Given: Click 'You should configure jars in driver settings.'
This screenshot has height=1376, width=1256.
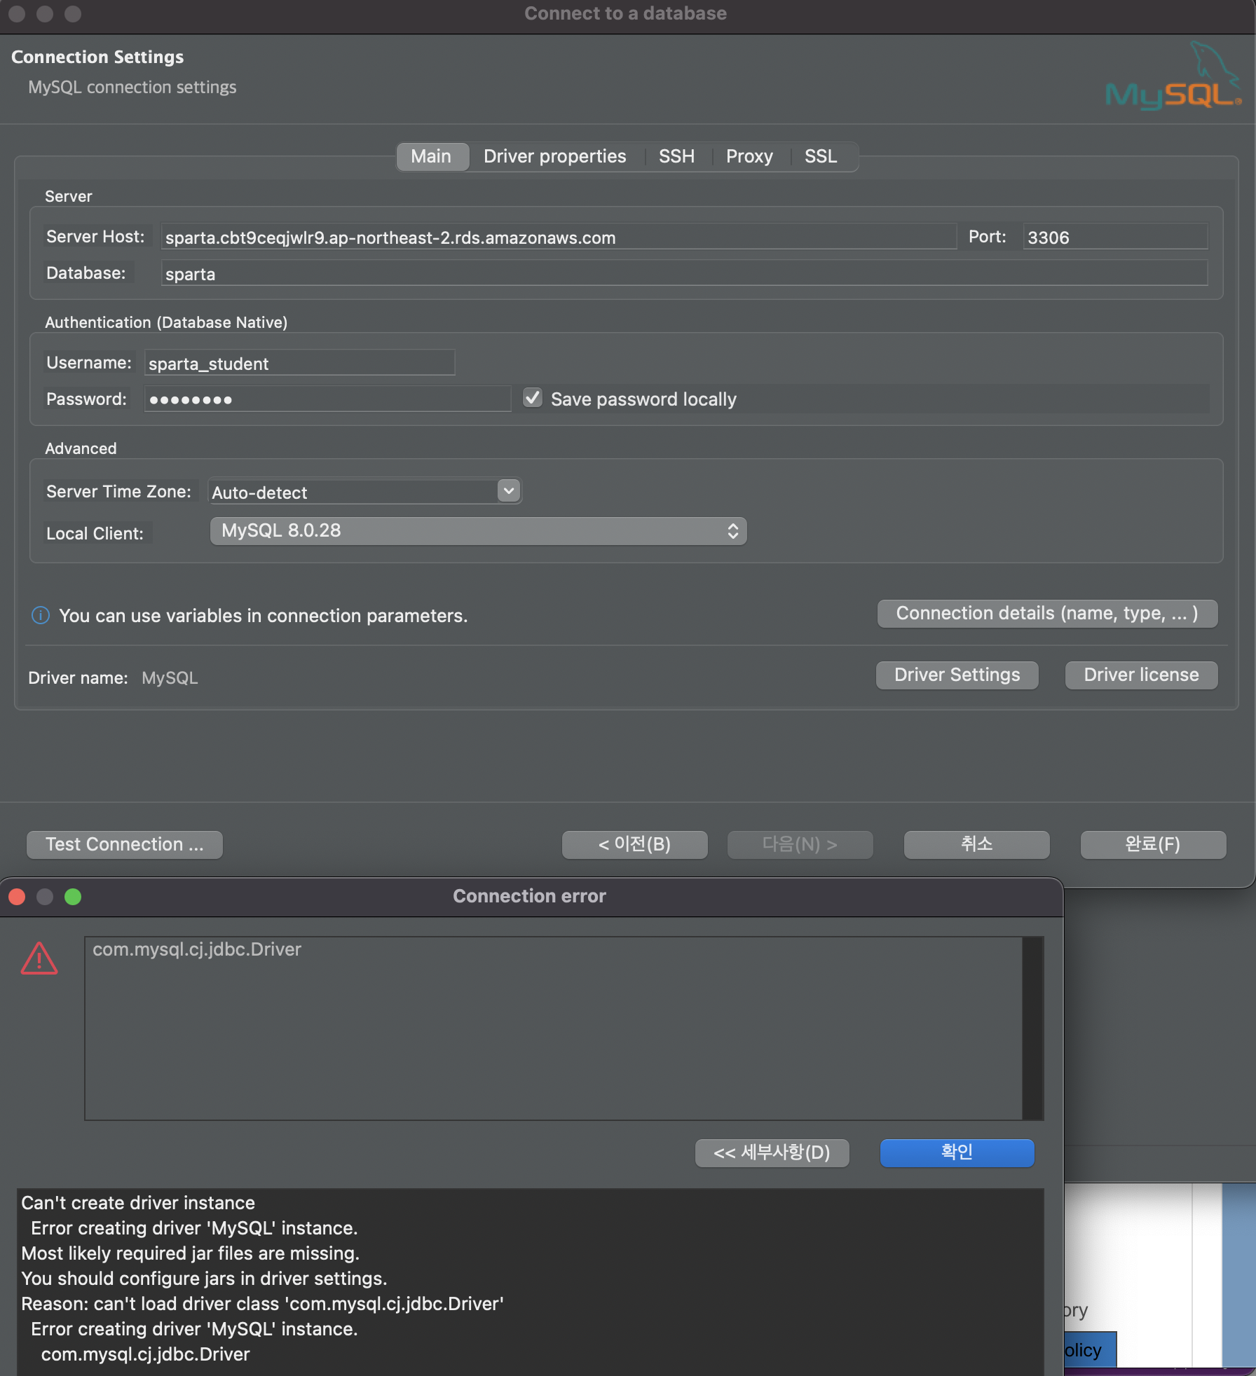Looking at the screenshot, I should [204, 1279].
